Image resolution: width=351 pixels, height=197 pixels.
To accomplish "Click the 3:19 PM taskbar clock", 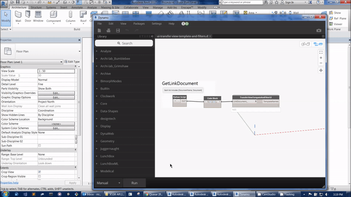I will pyautogui.click(x=338, y=194).
